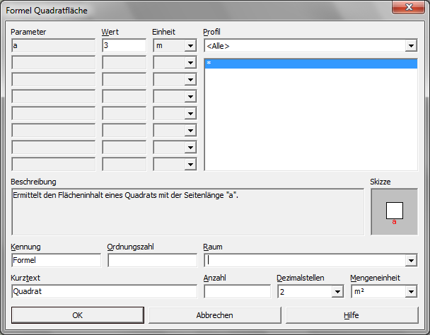The height and width of the screenshot is (335, 430).
Task: Open the Profil dropdown showing <Alle>
Action: [411, 45]
